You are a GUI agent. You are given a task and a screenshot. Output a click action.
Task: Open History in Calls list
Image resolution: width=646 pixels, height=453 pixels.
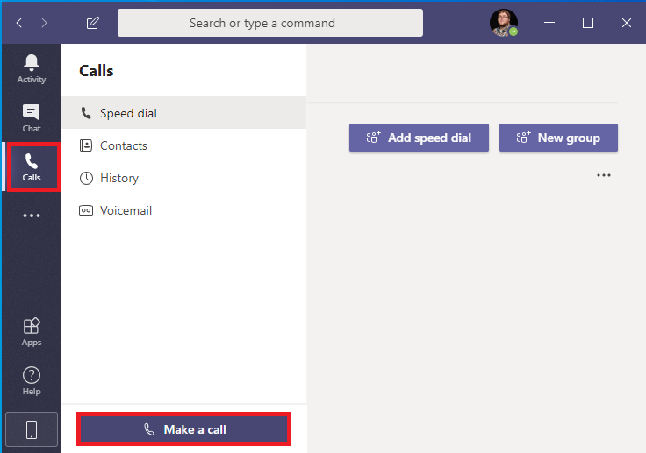[183, 178]
